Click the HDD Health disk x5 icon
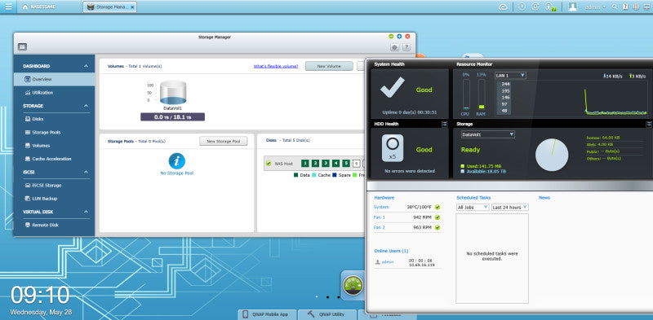The height and width of the screenshot is (320, 653). (392, 148)
